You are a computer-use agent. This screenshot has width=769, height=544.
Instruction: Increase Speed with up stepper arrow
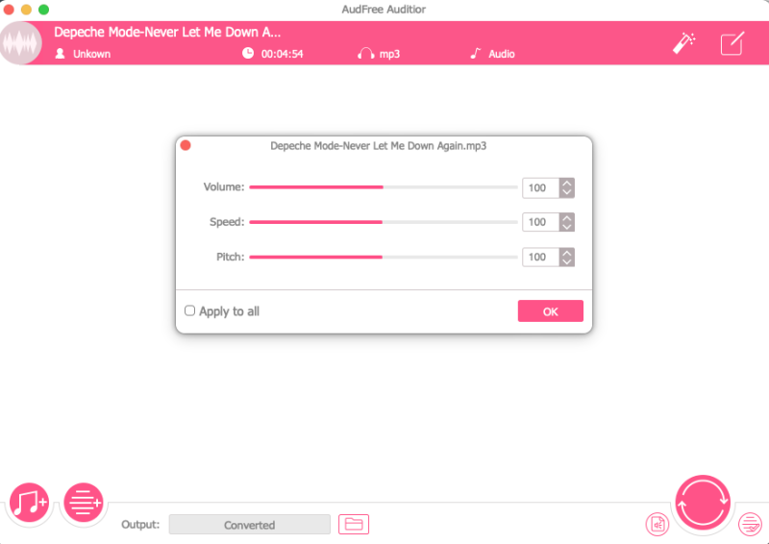(x=567, y=217)
